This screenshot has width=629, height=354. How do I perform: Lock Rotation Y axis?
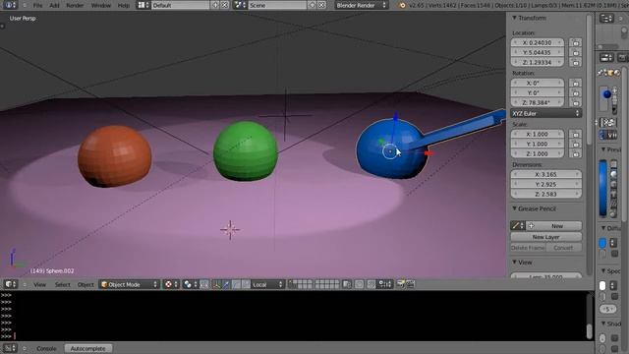[576, 92]
